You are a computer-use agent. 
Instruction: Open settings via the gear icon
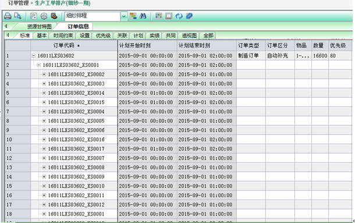click(x=44, y=16)
